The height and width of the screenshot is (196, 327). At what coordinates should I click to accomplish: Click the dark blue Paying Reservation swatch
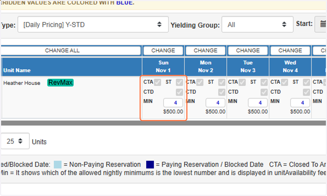pyautogui.click(x=150, y=165)
